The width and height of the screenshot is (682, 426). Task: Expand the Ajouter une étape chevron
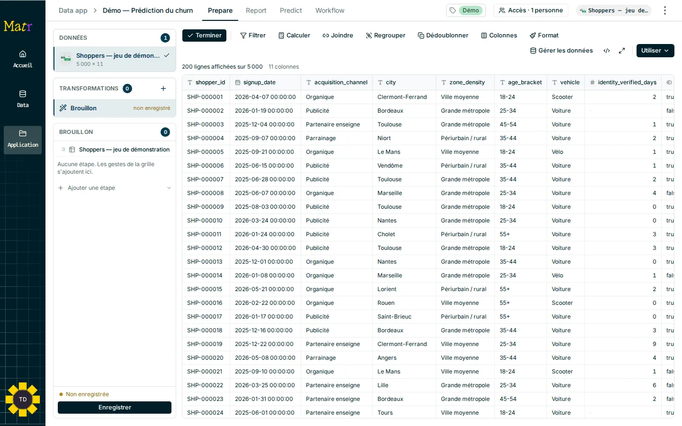(169, 188)
